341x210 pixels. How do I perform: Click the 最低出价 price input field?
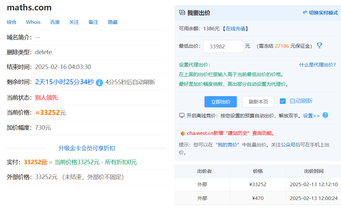pyautogui.click(x=223, y=46)
